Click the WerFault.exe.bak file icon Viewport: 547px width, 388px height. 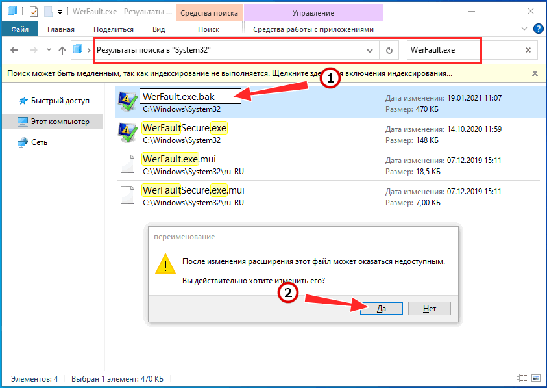(127, 102)
